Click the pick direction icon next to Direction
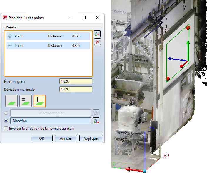207x173 pixels. tap(96, 121)
